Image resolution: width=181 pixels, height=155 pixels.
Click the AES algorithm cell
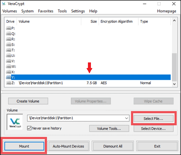tap(104, 83)
